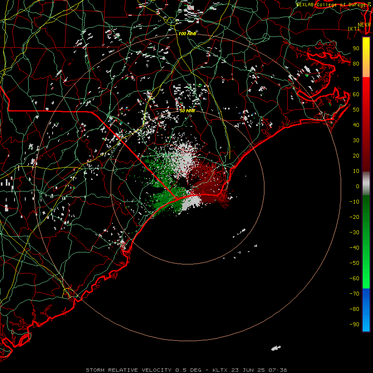Click the 50 value on the velocity scale
The height and width of the screenshot is (373, 373).
pos(356,110)
